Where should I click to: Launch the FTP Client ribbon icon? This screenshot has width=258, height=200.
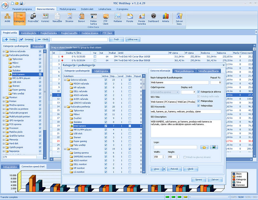pos(105,19)
